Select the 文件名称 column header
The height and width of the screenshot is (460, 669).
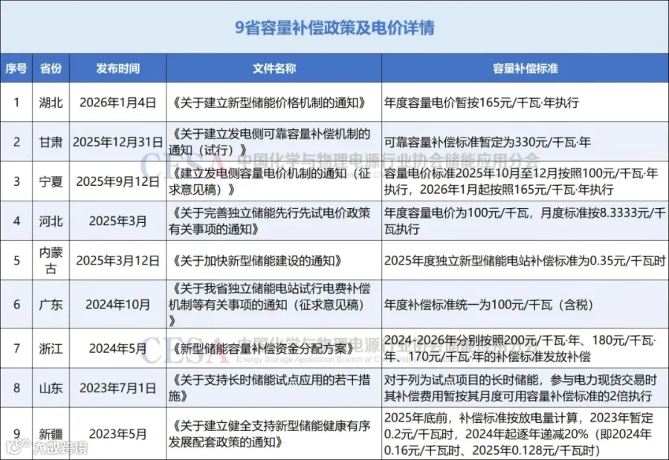click(x=274, y=68)
